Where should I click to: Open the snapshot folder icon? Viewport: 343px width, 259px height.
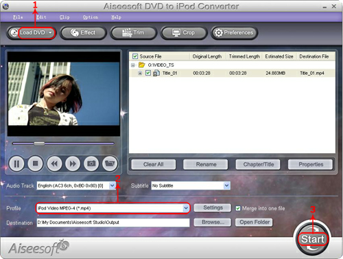point(110,164)
